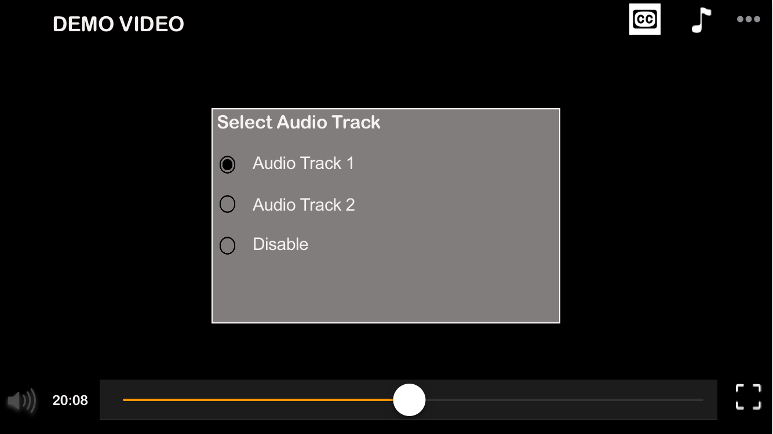
Task: Click the 20:08 time display
Action: pos(71,400)
